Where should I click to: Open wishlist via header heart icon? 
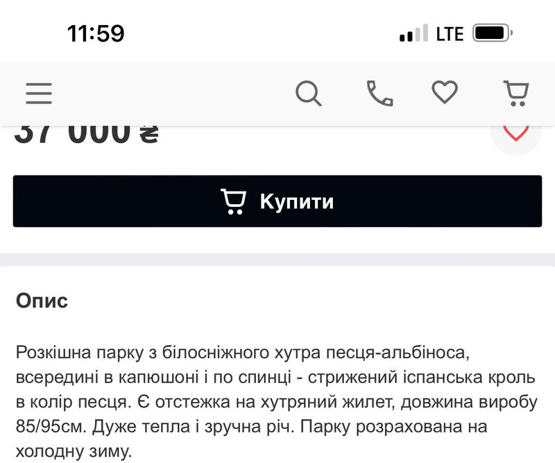[x=445, y=92]
